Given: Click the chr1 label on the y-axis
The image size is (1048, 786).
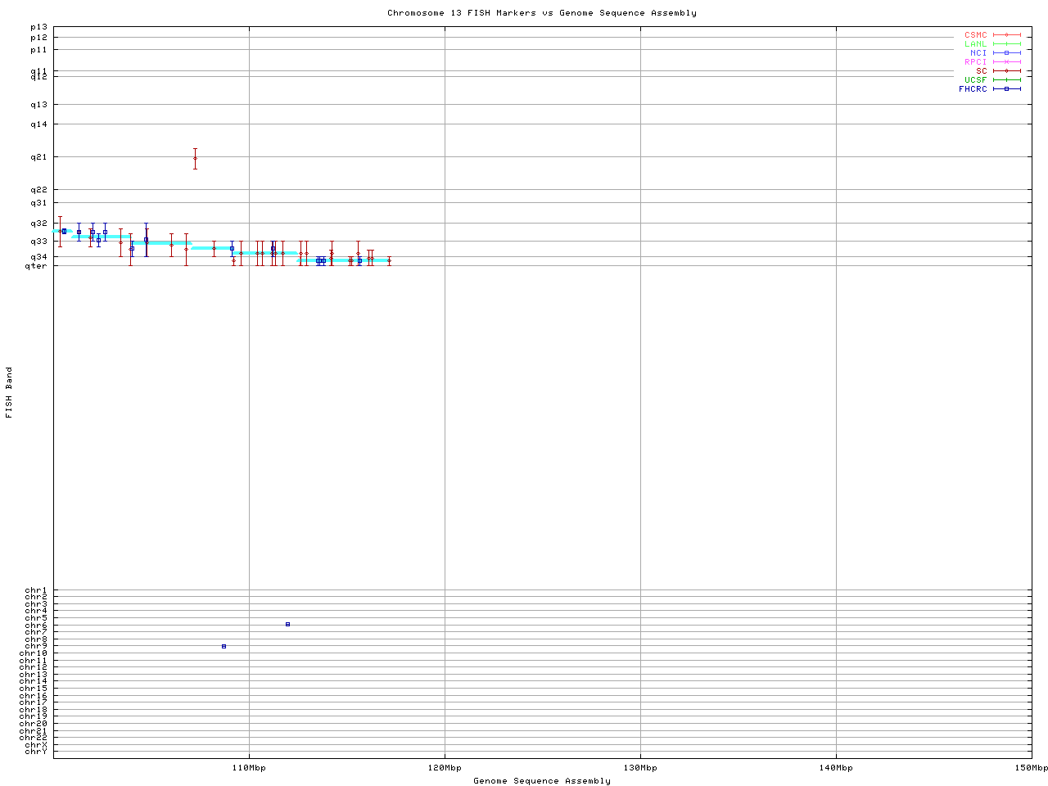Looking at the screenshot, I should pyautogui.click(x=36, y=590).
